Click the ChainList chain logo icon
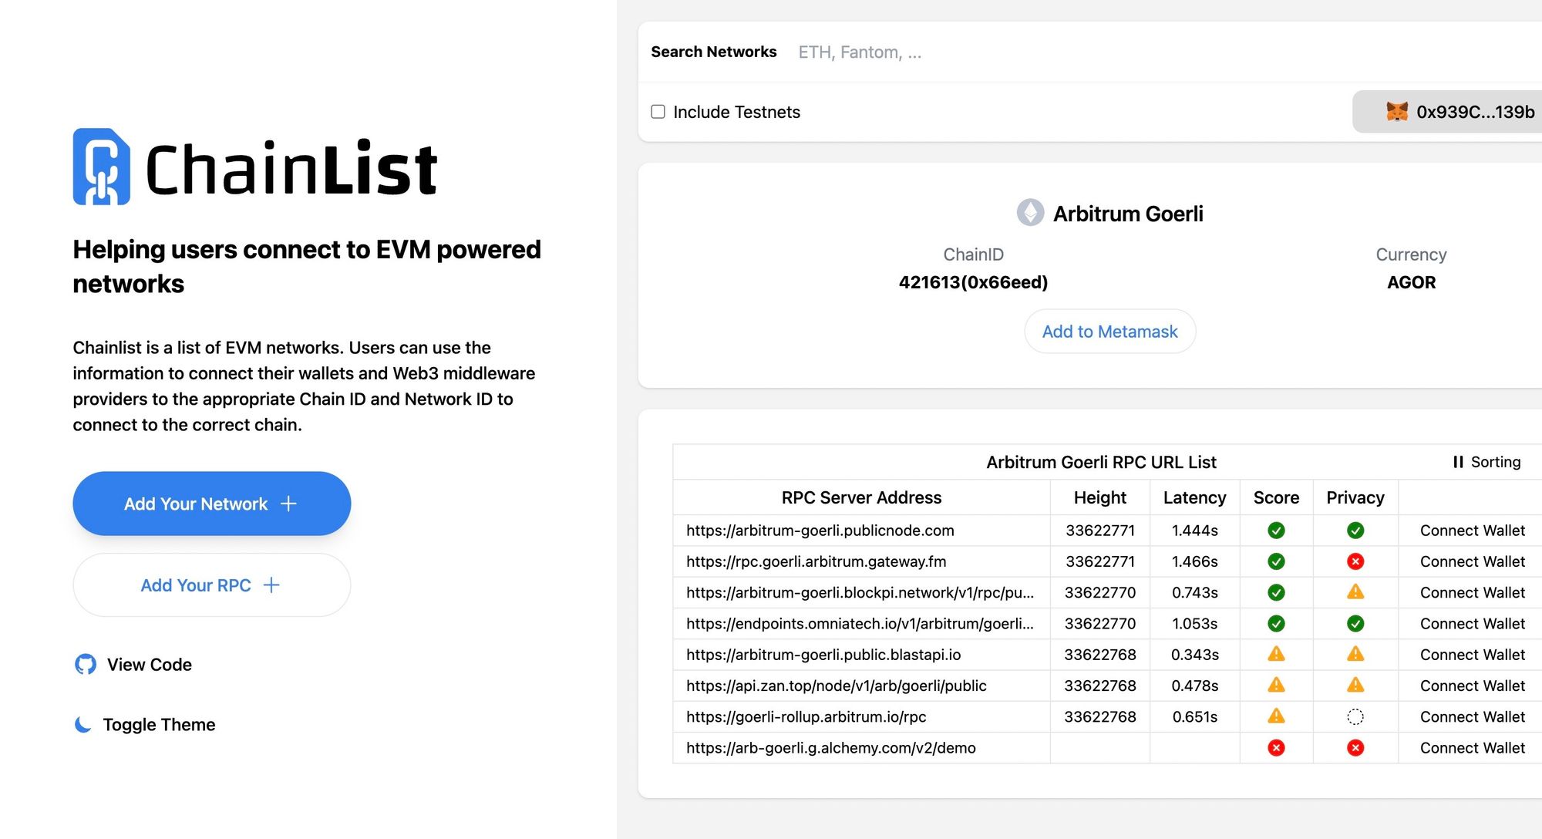 point(101,167)
